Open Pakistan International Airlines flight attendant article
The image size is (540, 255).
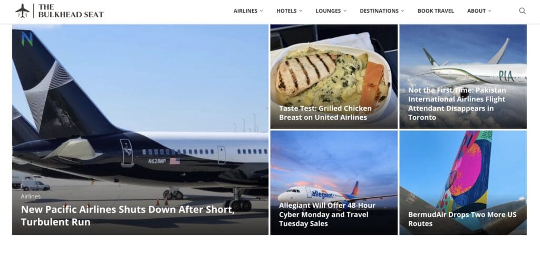pyautogui.click(x=457, y=103)
